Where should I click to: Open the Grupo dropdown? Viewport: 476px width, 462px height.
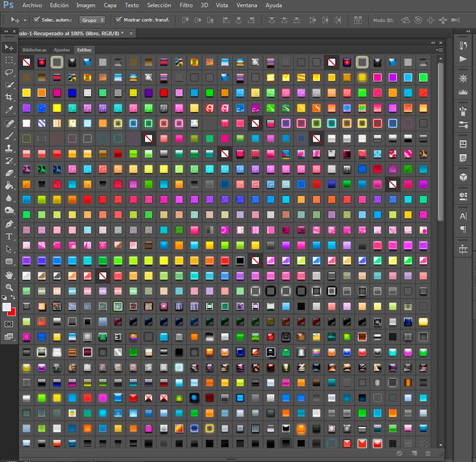click(x=92, y=20)
